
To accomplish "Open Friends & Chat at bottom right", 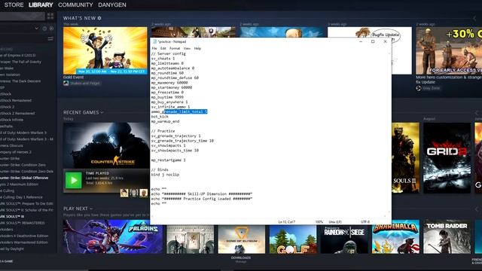I will coord(477,261).
